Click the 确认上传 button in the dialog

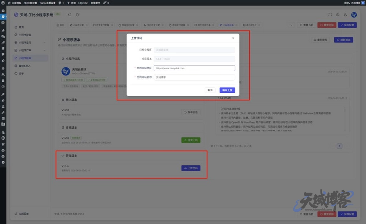[227, 90]
